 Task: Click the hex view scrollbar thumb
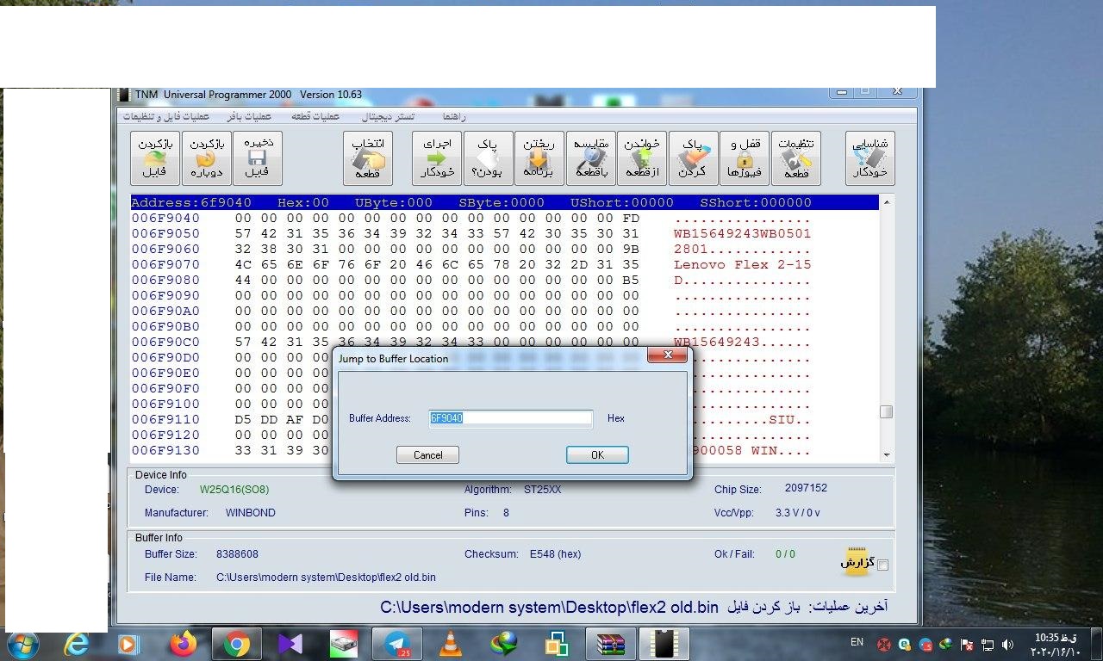pos(886,412)
